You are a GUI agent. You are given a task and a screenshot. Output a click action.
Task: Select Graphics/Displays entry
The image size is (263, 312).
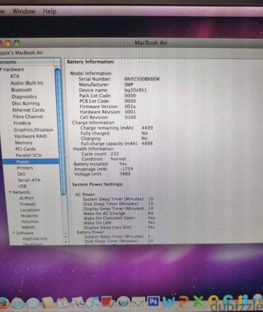tap(33, 130)
